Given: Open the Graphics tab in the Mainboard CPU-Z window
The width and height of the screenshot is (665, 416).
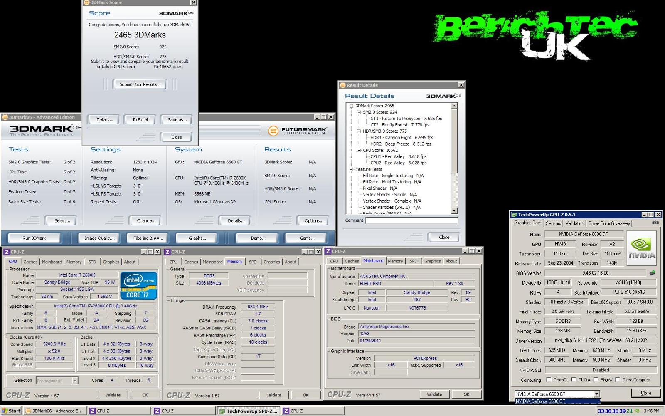Looking at the screenshot, I should pyautogui.click(x=432, y=261).
